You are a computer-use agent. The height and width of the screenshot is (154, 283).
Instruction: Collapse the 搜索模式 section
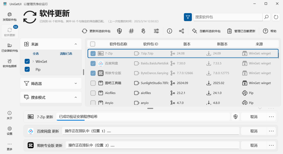pos(76,97)
